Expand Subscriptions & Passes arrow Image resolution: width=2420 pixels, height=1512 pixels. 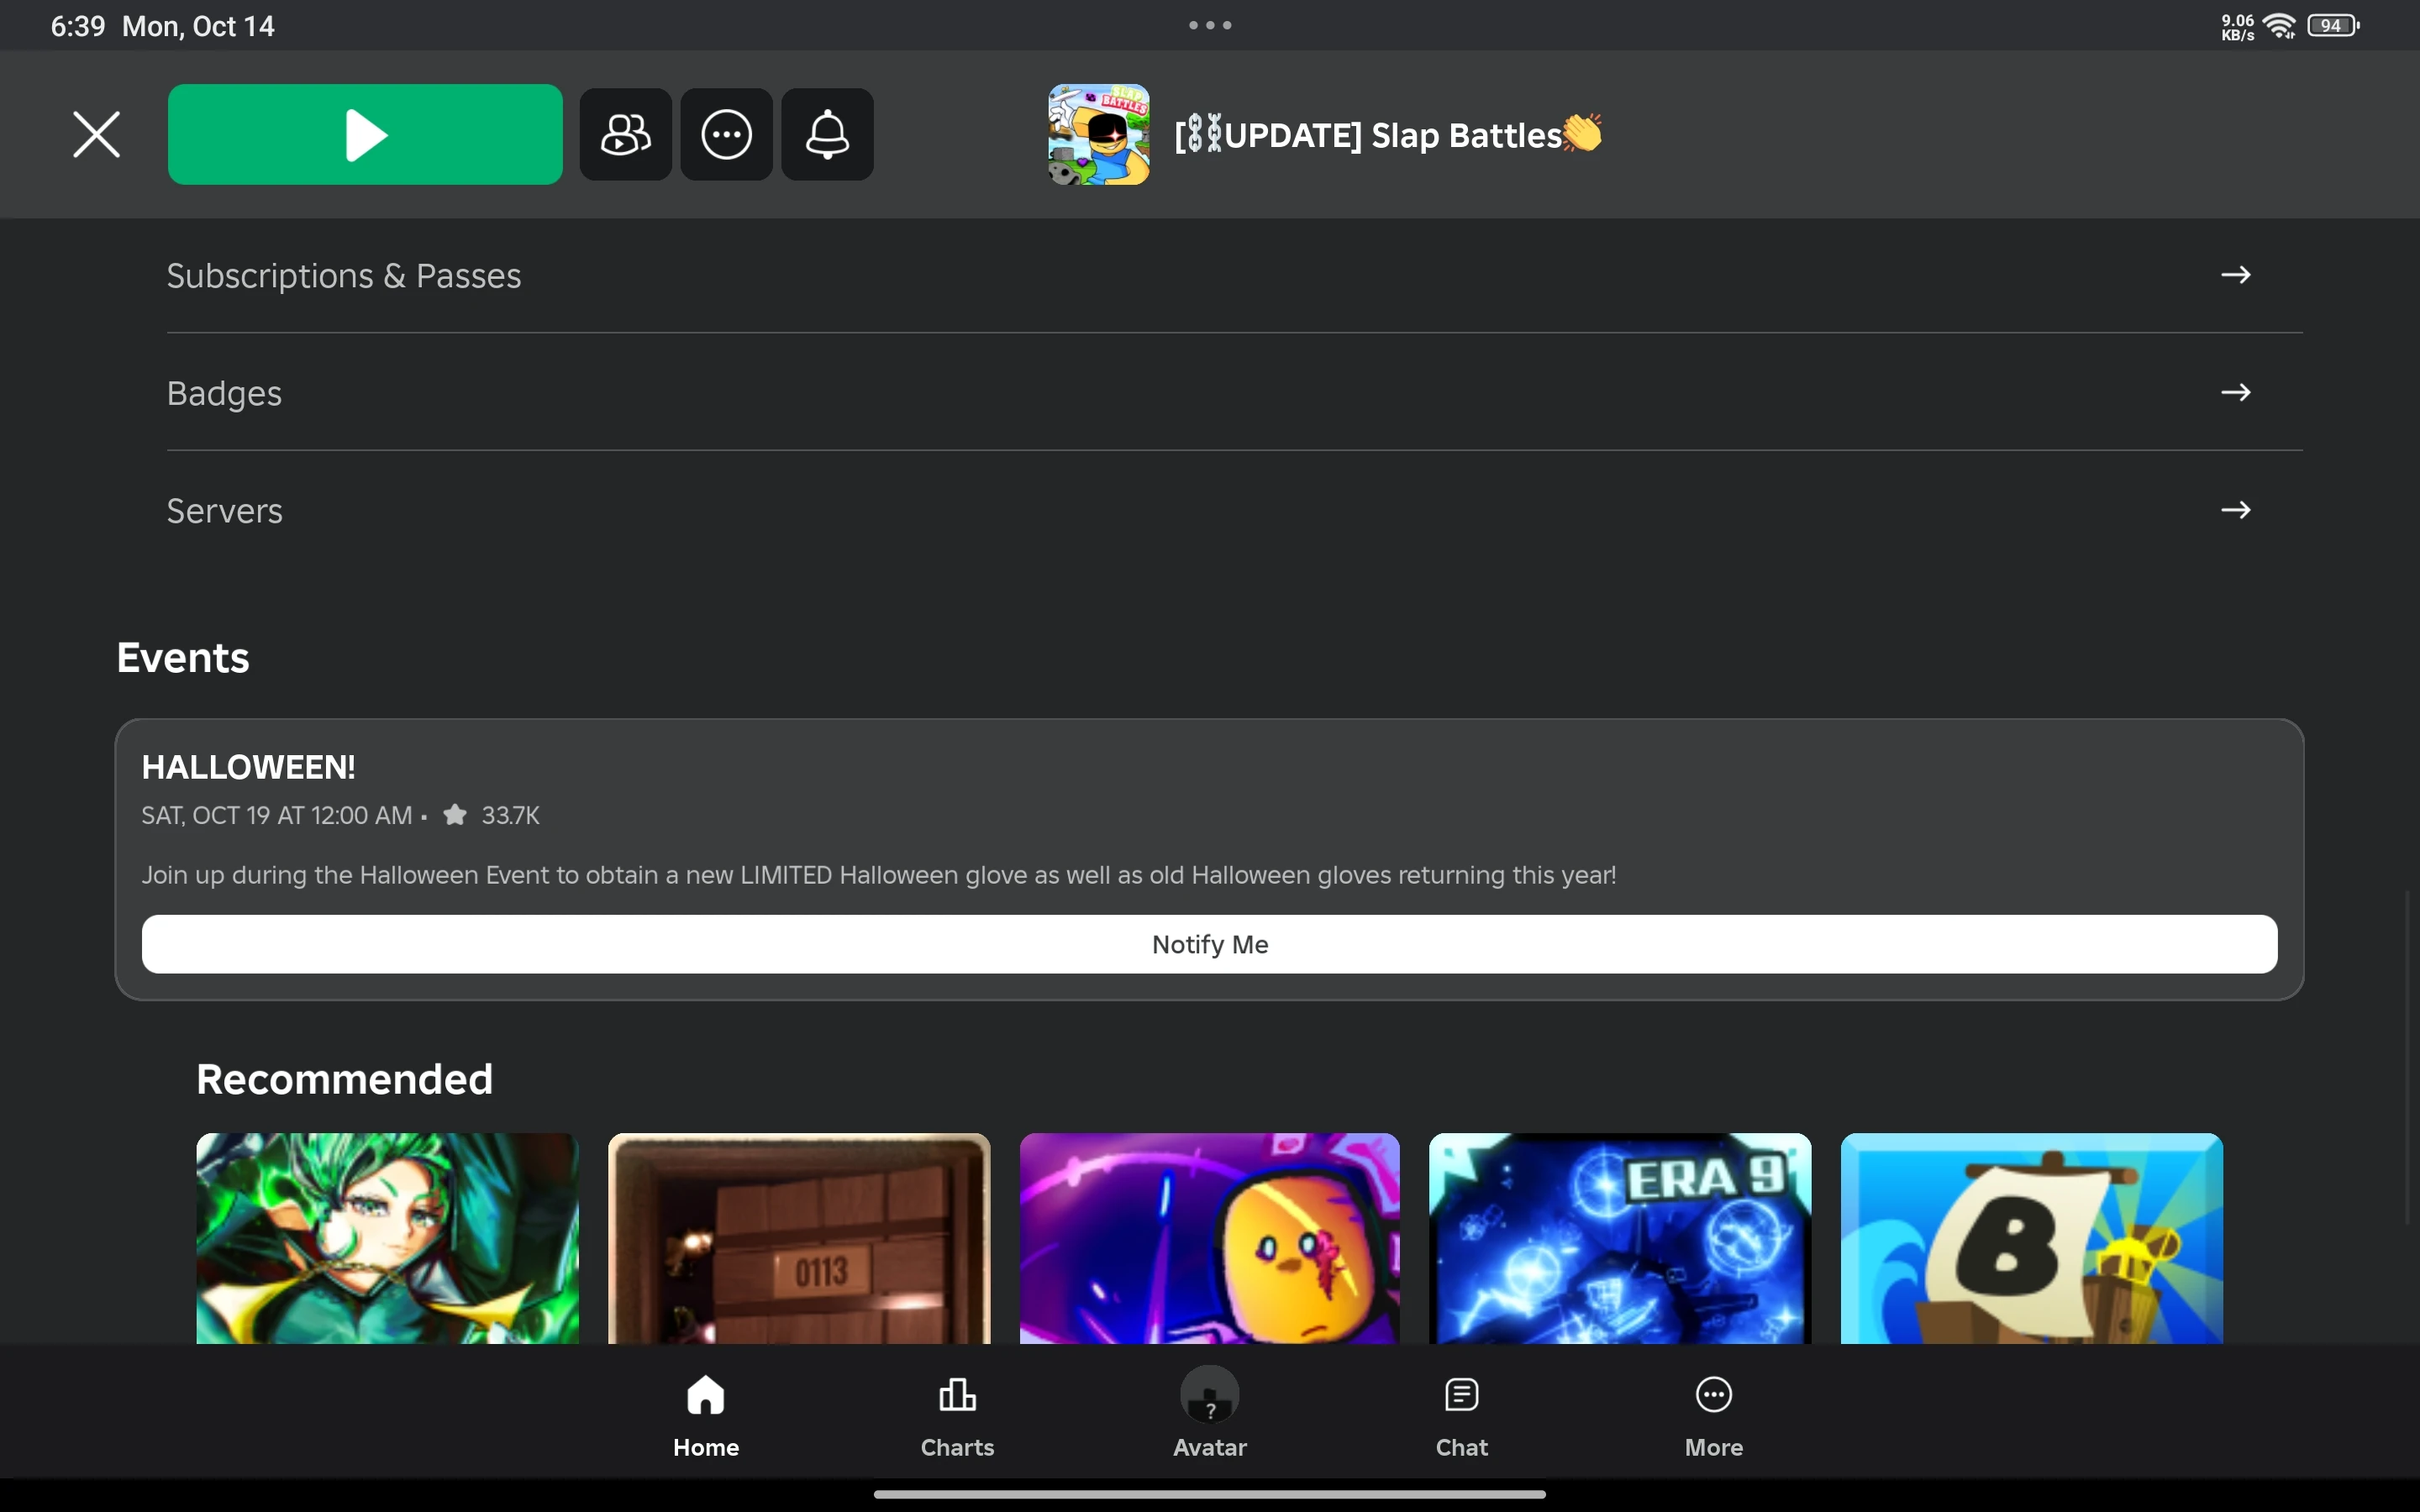coord(2235,275)
